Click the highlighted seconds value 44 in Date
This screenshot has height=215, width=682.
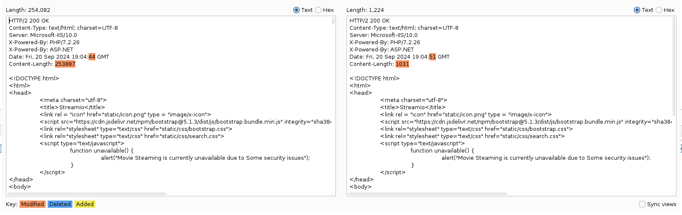92,57
